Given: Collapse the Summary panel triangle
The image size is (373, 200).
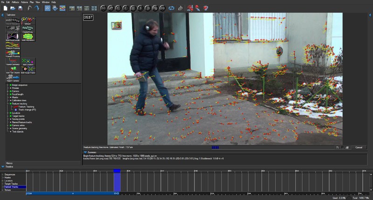Looking at the screenshot, I should point(85,152).
